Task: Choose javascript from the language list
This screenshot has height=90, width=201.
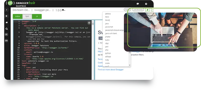Action: click(109, 27)
